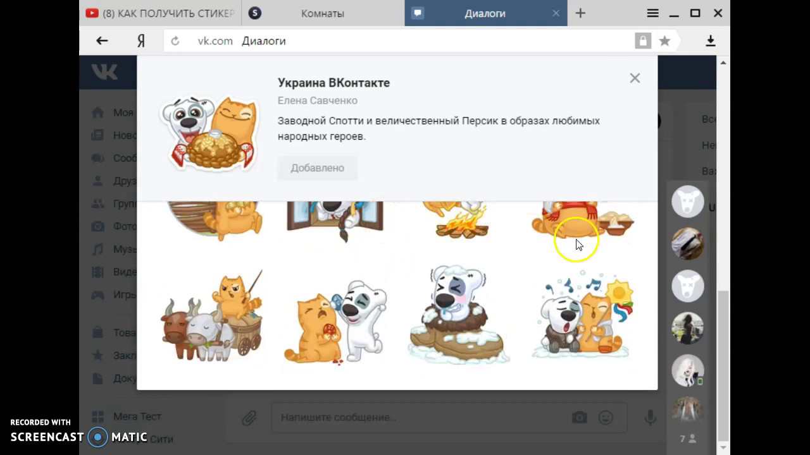Open the goods bag icon in sidebar
Viewport: 810px width, 455px height.
coord(97,332)
